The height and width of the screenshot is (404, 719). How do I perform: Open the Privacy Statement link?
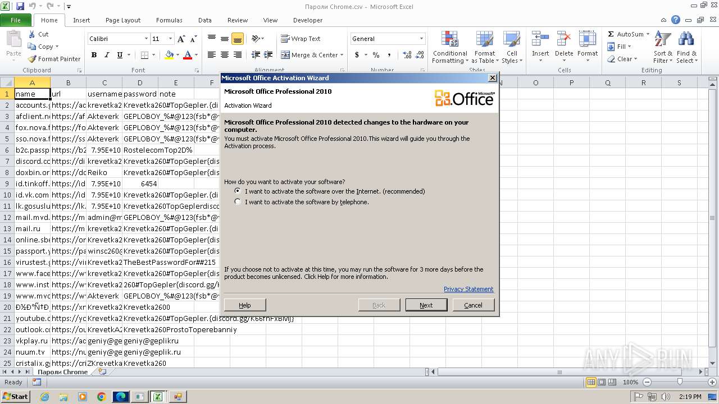[x=468, y=289]
